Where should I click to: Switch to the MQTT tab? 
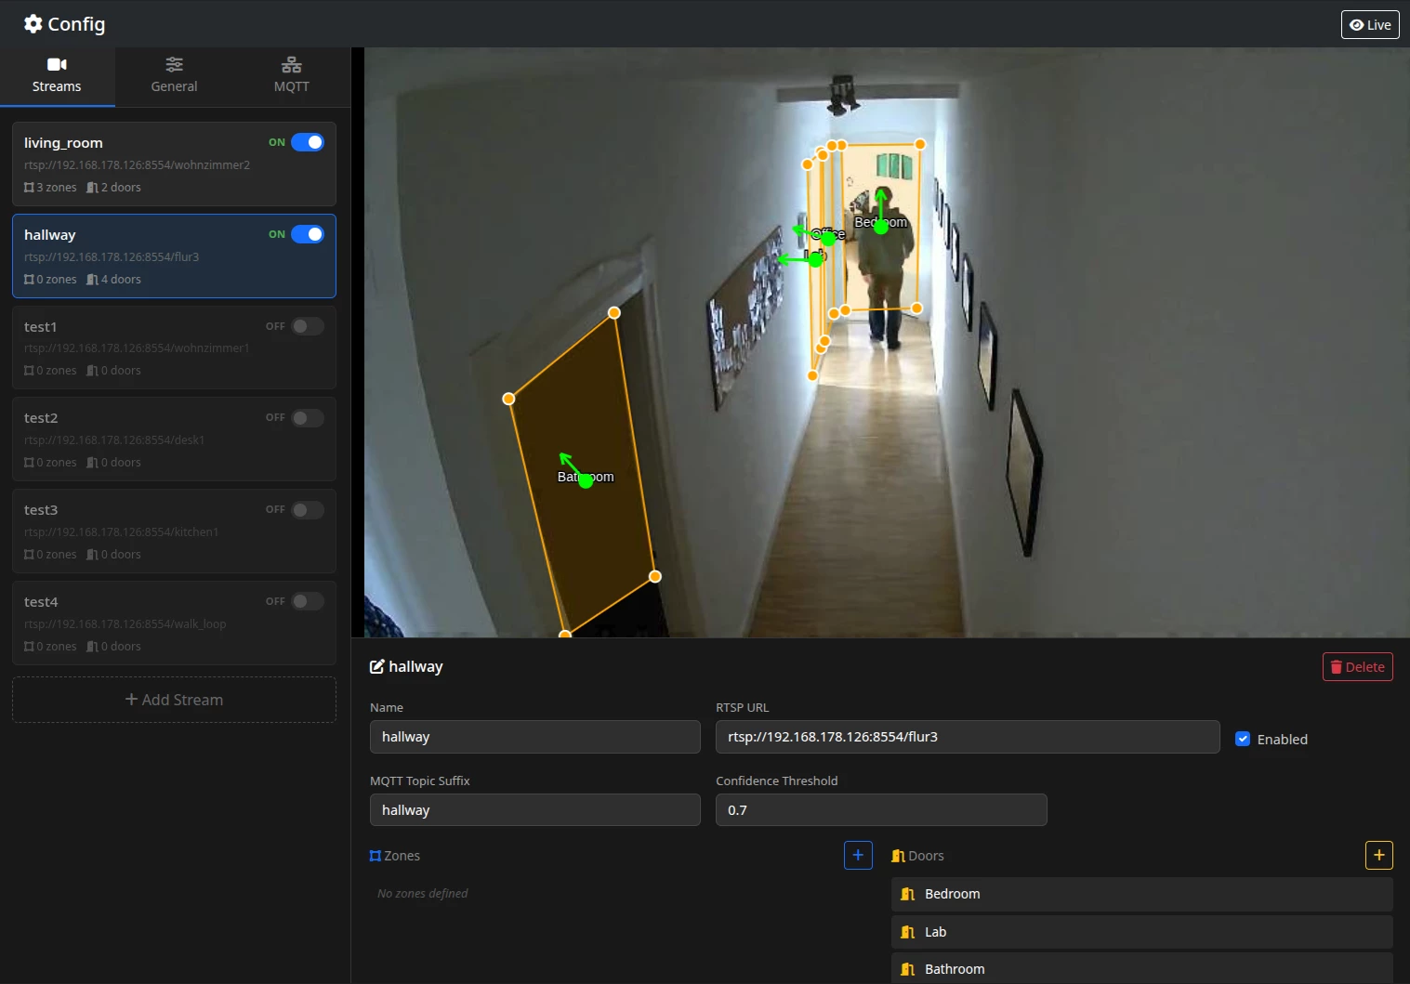pos(291,75)
